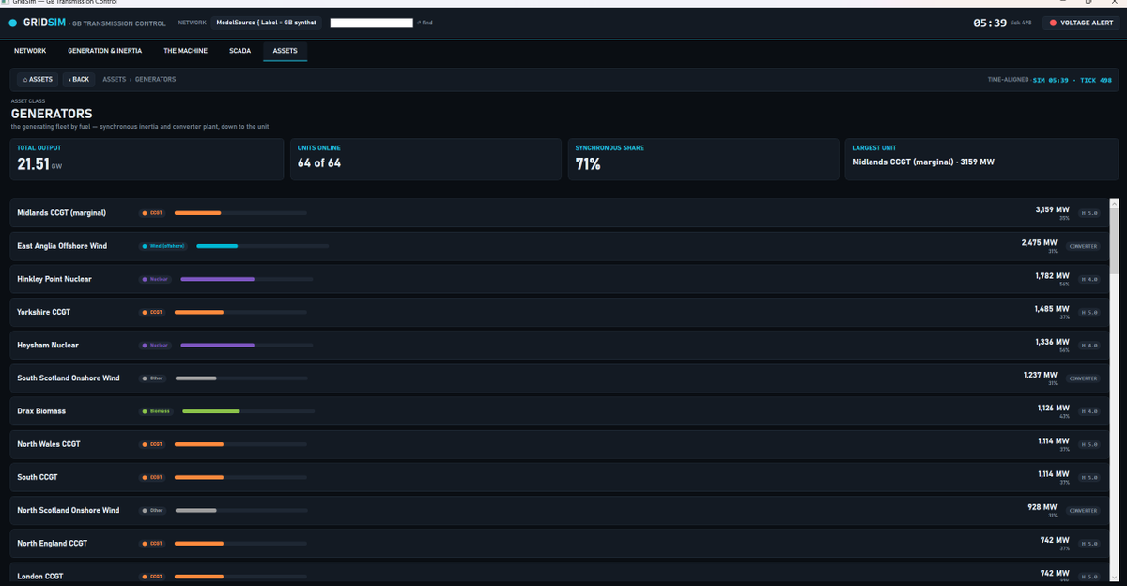Click the 3,159 MW value

click(x=1052, y=210)
